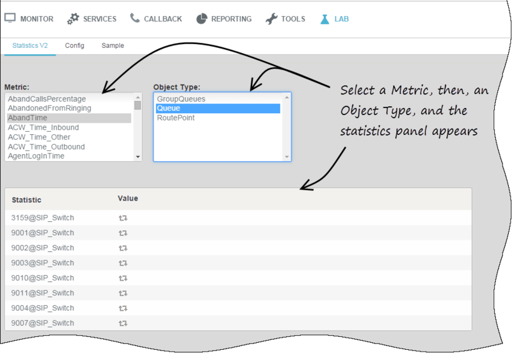512x353 pixels.
Task: Click the Tools wrench icon
Action: (271, 19)
